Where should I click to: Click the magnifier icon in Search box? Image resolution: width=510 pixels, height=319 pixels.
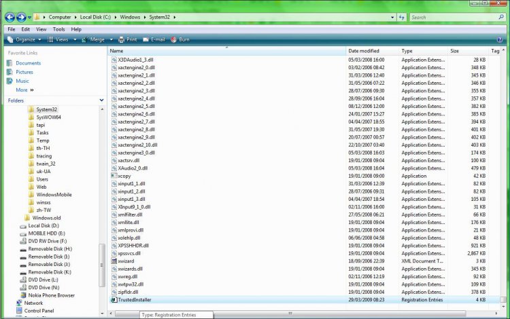click(x=501, y=17)
